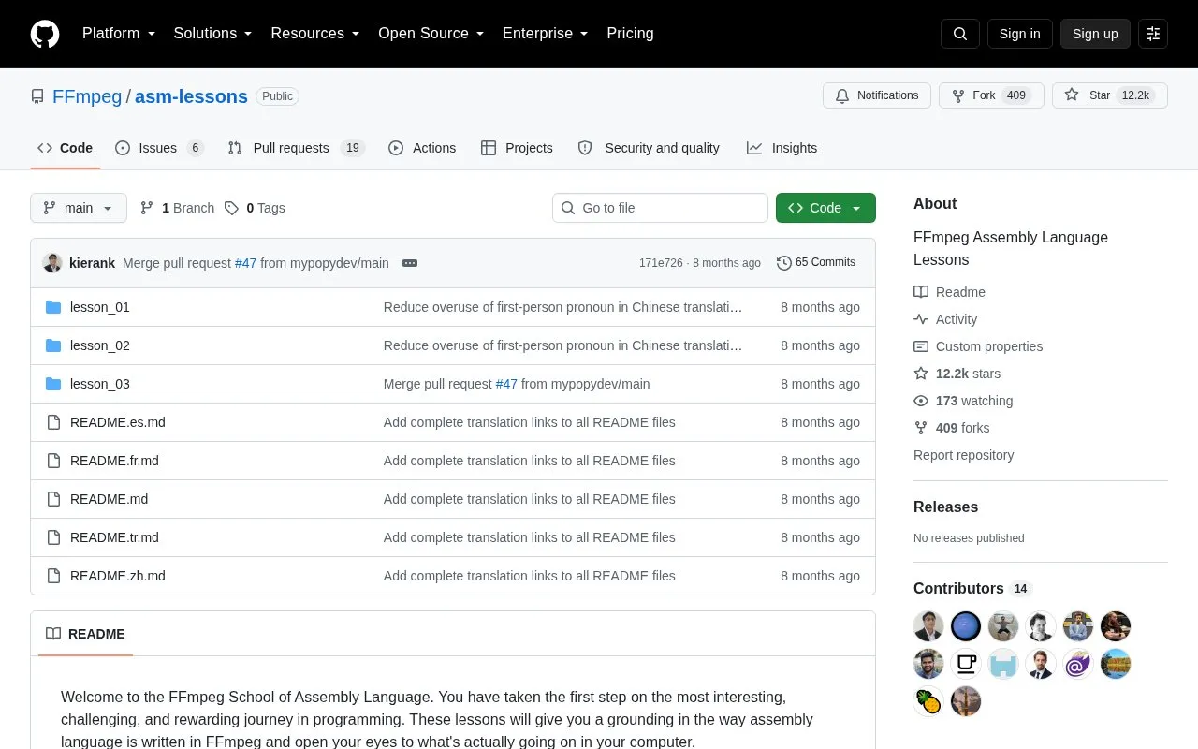Open the first contributor avatar

(928, 626)
